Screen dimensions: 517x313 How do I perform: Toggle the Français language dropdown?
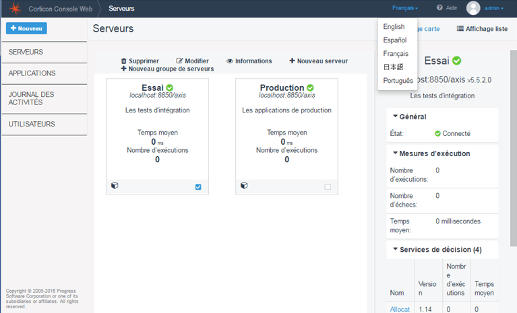pos(405,8)
